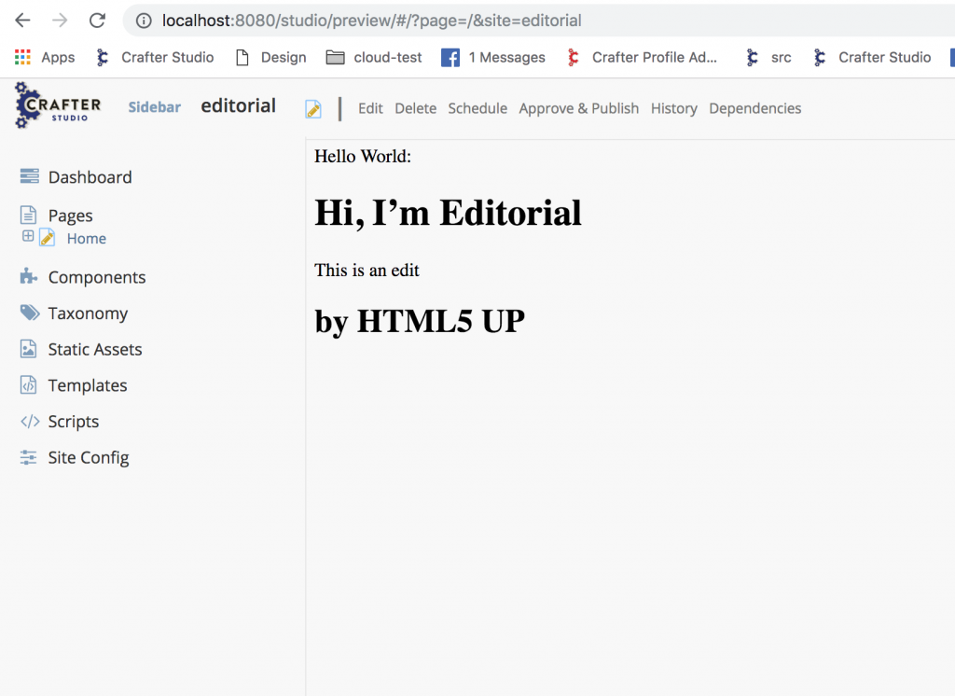Click the Approve & Publish button
Image resolution: width=955 pixels, height=696 pixels.
coord(578,108)
